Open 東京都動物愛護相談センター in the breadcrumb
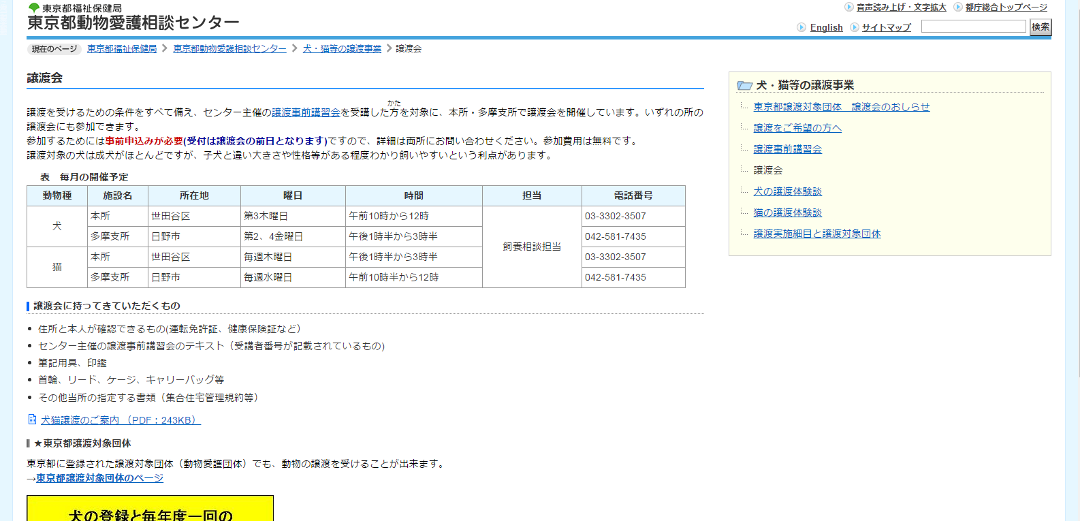 click(229, 48)
